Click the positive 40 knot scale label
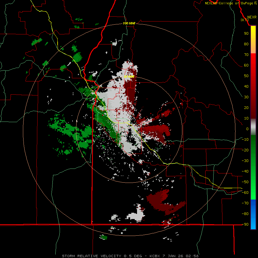The width and height of the screenshot is (258, 258). 246,87
